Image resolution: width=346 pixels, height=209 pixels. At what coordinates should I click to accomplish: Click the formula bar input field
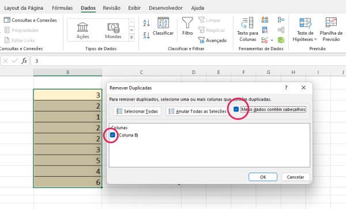click(187, 61)
